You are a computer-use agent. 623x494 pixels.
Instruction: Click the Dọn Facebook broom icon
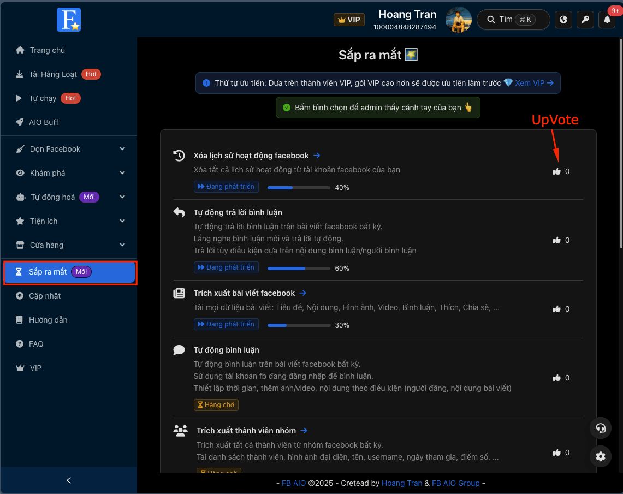pyautogui.click(x=20, y=149)
